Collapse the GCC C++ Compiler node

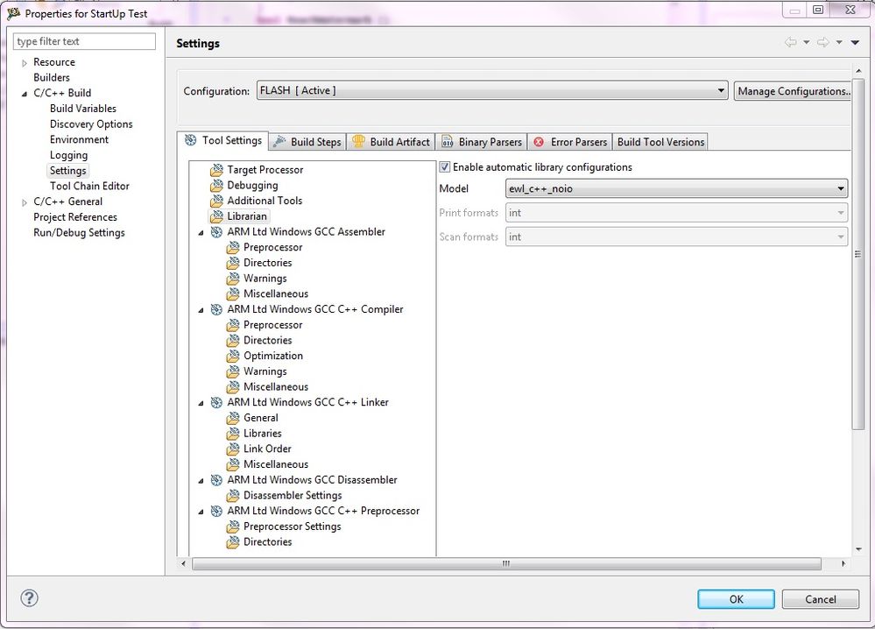pos(201,310)
